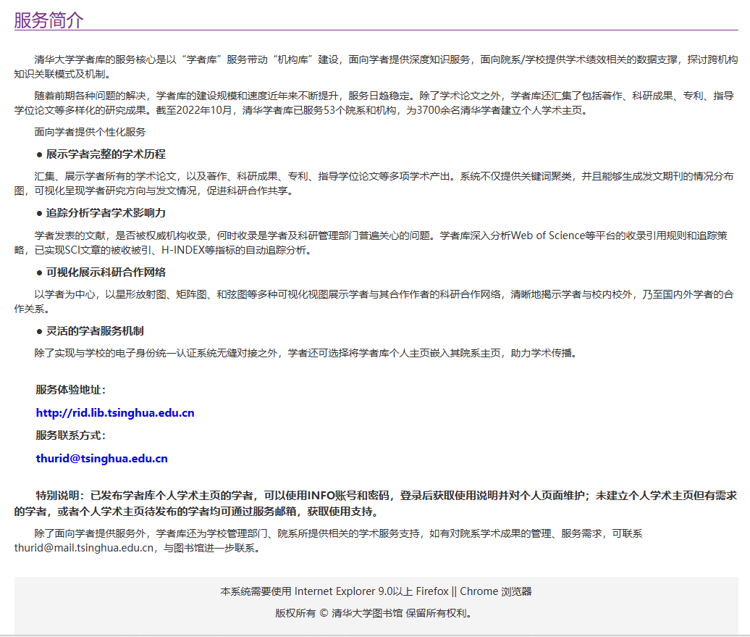Select the 展示学者完整的学术历程 bullet heading

[106, 154]
